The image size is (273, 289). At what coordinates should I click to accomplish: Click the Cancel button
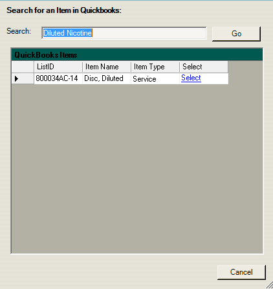tap(241, 272)
